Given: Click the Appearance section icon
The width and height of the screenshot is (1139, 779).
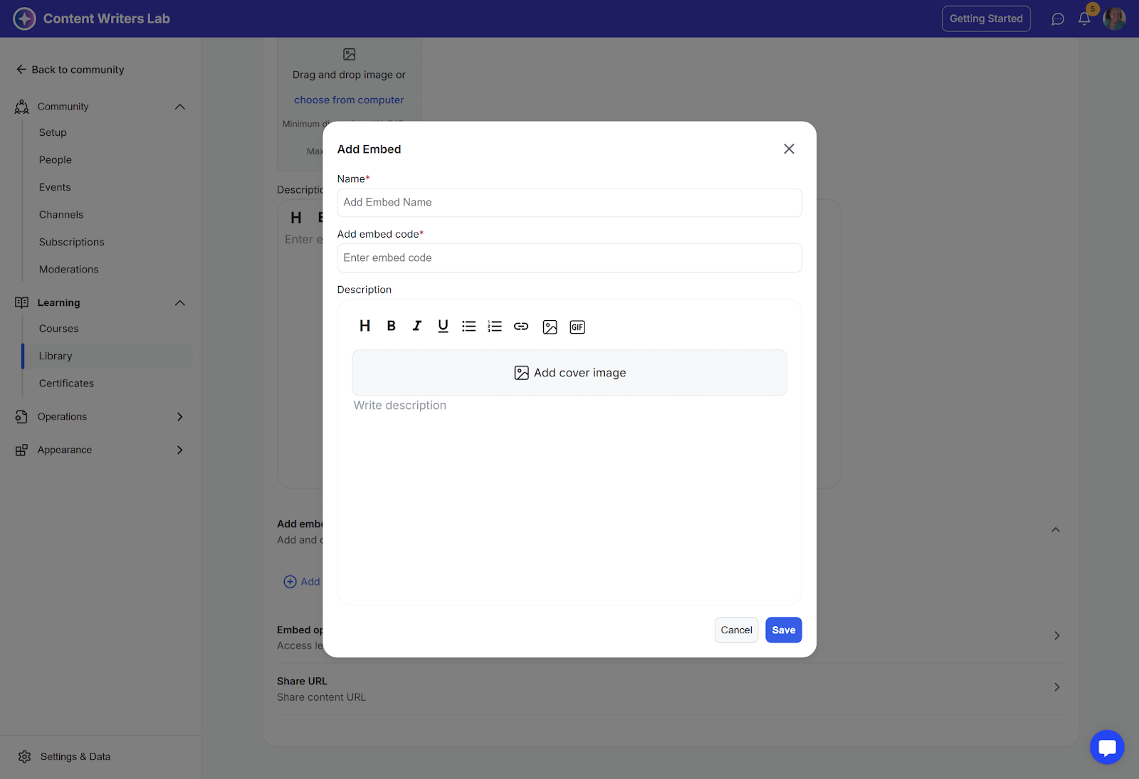Looking at the screenshot, I should coord(21,450).
